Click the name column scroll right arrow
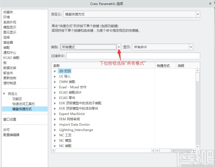Image resolution: width=215 pixels, height=167 pixels. pos(153,151)
